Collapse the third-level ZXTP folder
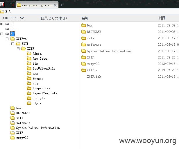Screen dimensions: 179x149 (18, 49)
